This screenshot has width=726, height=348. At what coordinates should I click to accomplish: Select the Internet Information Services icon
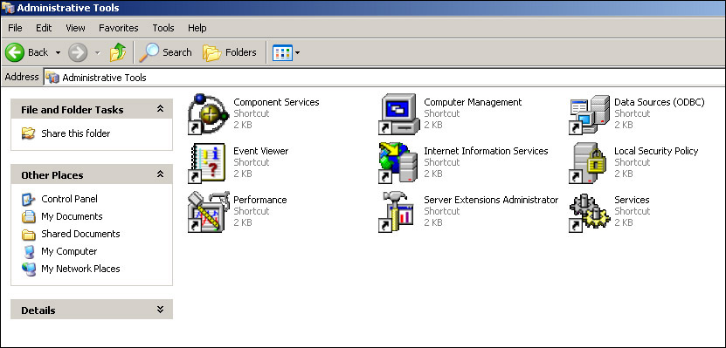click(x=399, y=163)
